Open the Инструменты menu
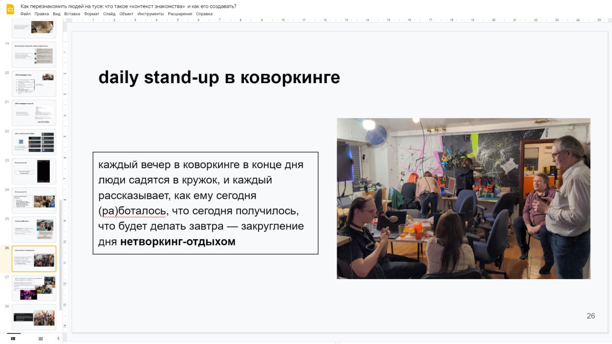This screenshot has height=344, width=612. click(x=151, y=14)
